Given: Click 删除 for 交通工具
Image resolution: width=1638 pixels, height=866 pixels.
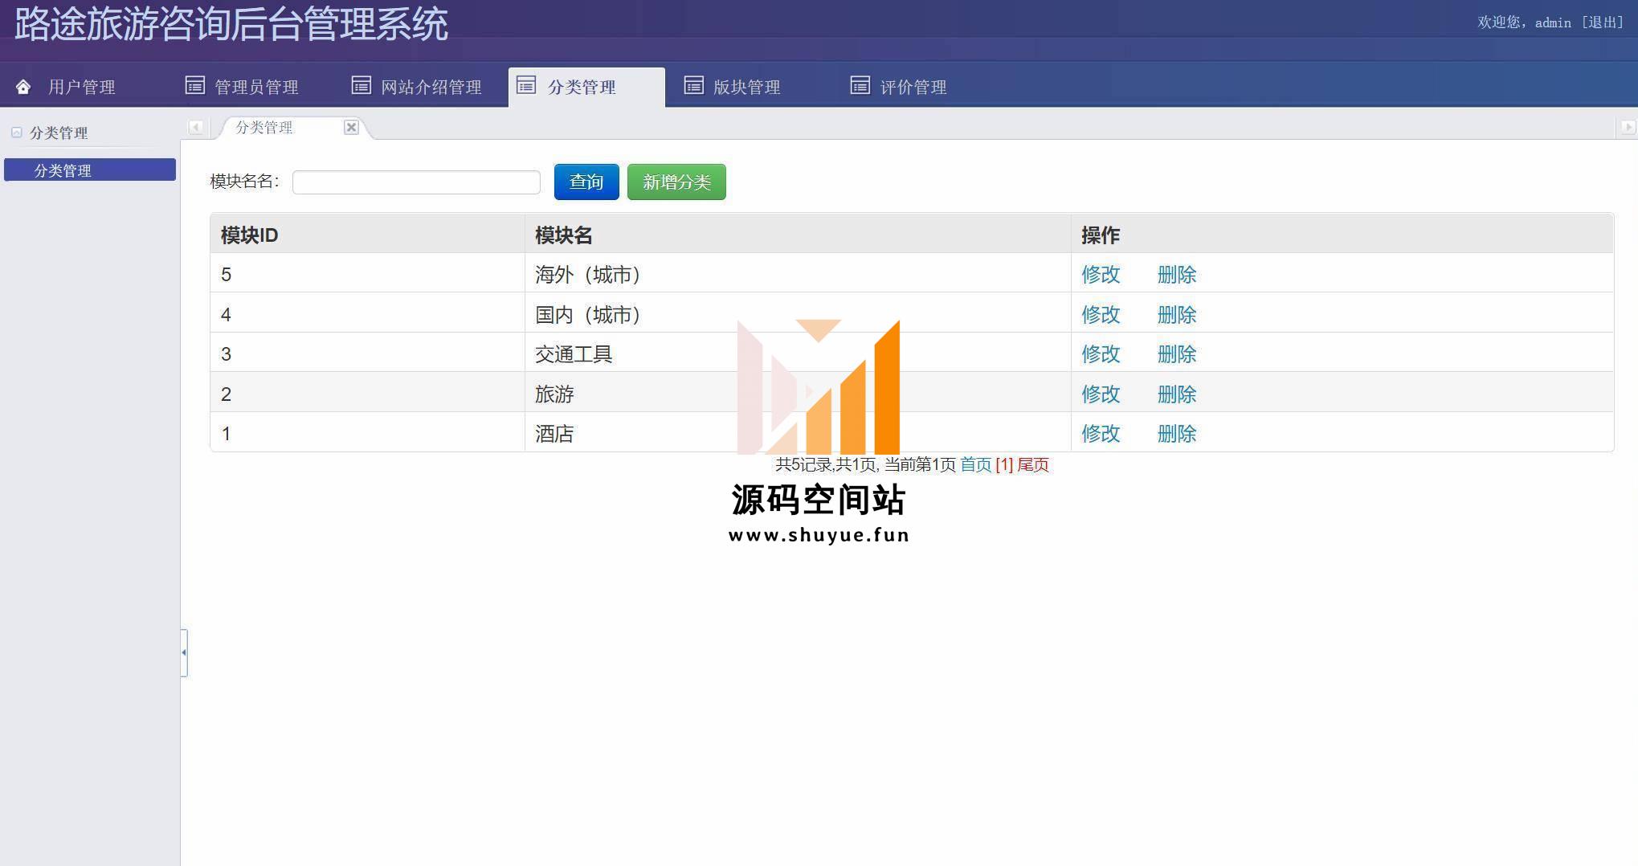Looking at the screenshot, I should [x=1177, y=354].
